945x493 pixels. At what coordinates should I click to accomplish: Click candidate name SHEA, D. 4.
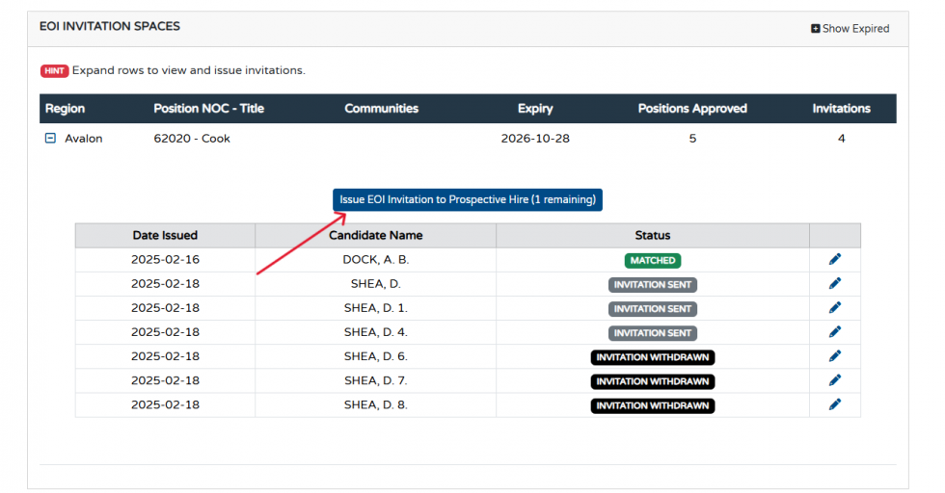(375, 331)
